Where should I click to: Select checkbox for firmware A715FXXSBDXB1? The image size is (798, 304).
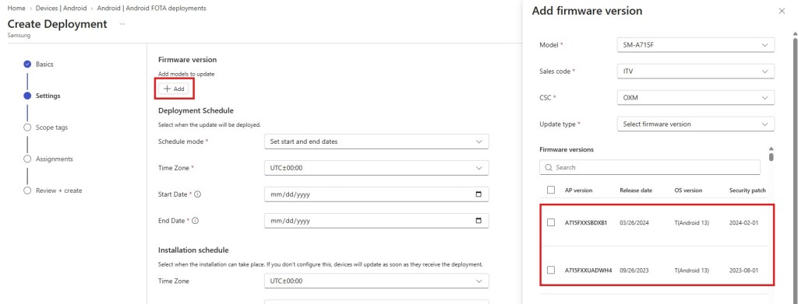click(551, 222)
